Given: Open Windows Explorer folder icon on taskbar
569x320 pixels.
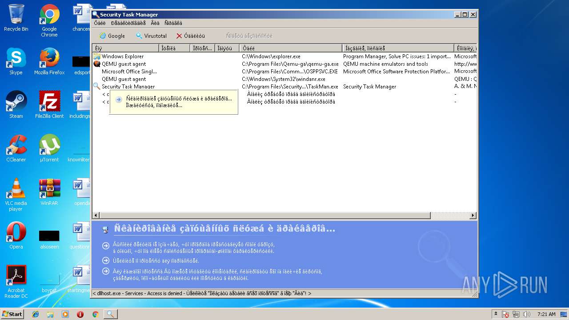Looking at the screenshot, I should [x=50, y=314].
